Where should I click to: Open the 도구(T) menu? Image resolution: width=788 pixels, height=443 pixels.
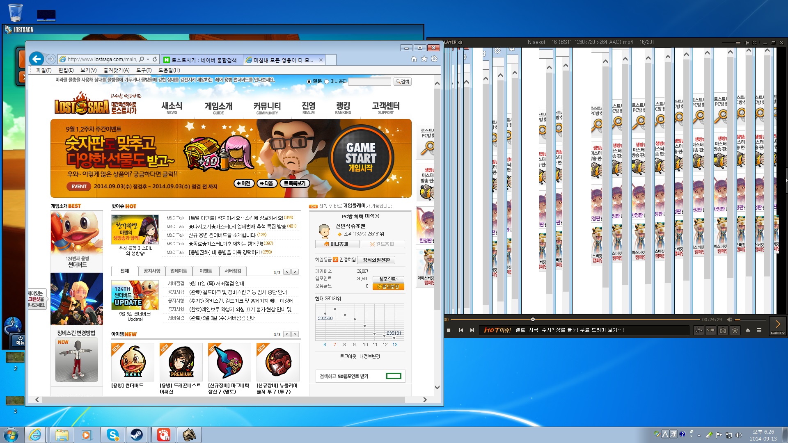pyautogui.click(x=144, y=70)
